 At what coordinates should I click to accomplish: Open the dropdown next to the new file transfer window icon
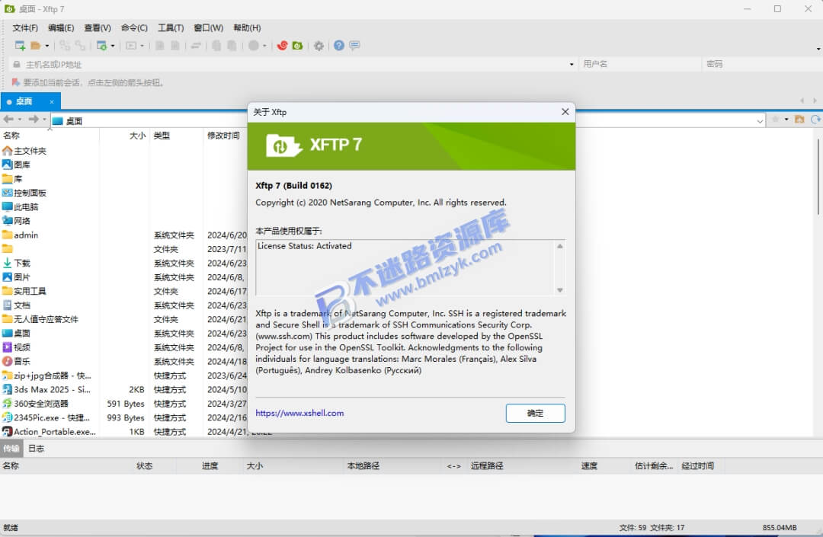point(112,46)
